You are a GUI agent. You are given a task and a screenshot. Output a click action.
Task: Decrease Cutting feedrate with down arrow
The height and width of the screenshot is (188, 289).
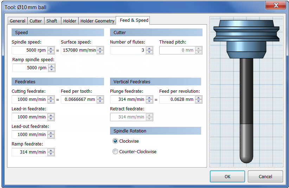point(51,101)
